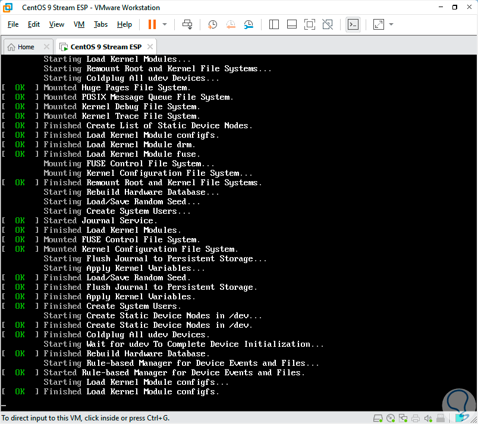The height and width of the screenshot is (424, 478).
Task: Click the stretch guest display icon
Action: click(x=378, y=24)
